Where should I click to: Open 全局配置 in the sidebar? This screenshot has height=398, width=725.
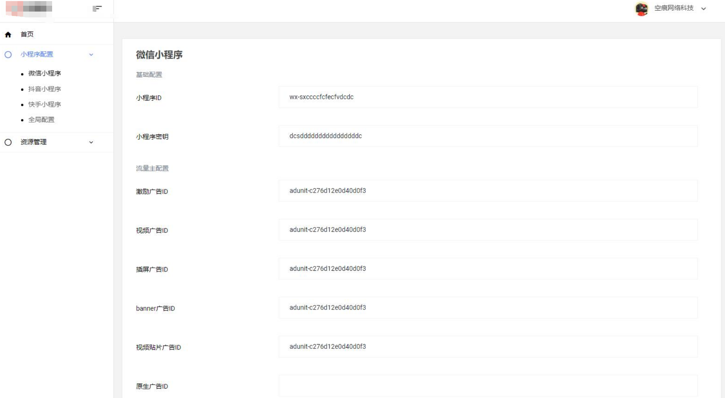point(41,120)
